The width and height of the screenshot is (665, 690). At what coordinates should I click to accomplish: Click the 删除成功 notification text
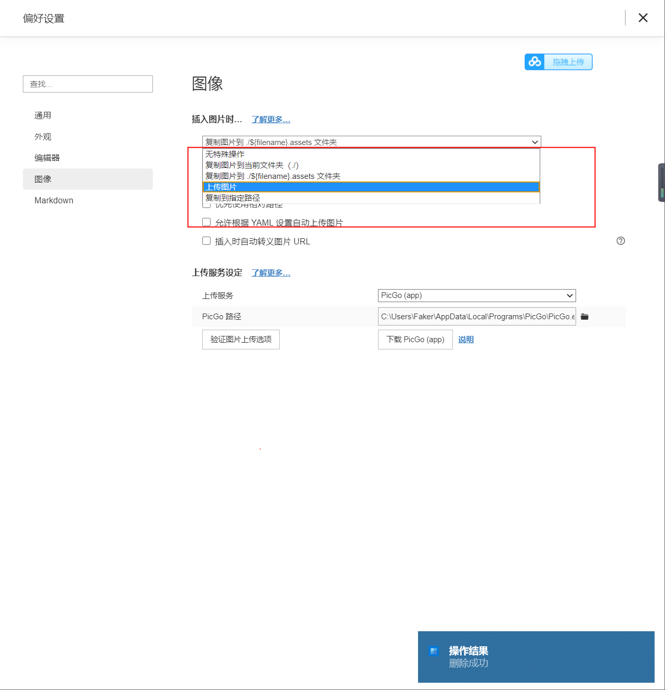pos(468,663)
